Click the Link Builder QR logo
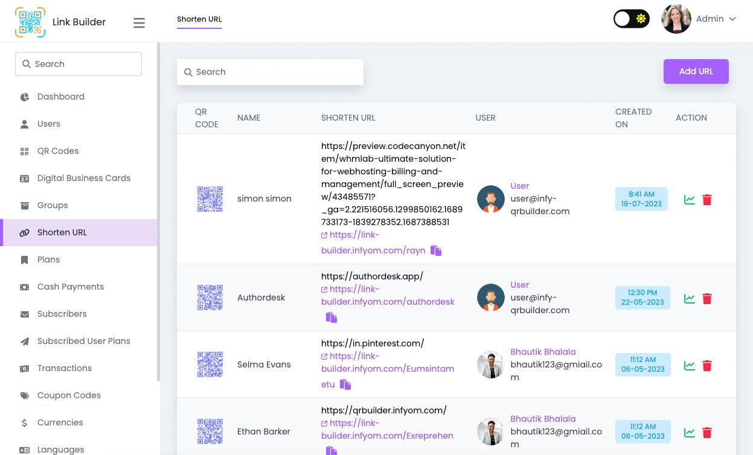Image resolution: width=753 pixels, height=455 pixels. pyautogui.click(x=30, y=22)
